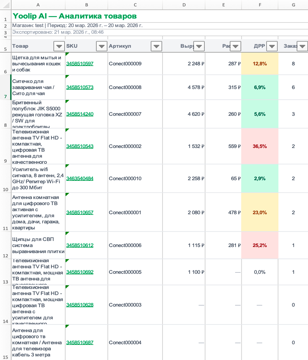Select the red-highlighted 36,5% ДРР cell
This screenshot has width=308, height=360.
coord(260,146)
